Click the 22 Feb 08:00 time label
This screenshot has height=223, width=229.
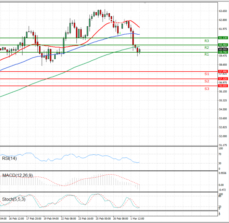(68, 219)
